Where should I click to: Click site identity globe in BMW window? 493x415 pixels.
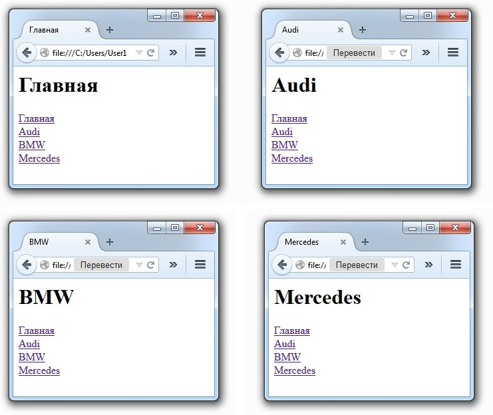point(45,265)
